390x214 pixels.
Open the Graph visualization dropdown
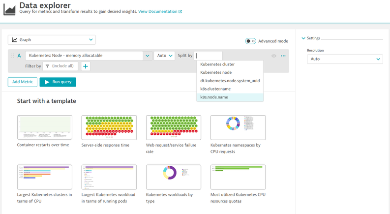pyautogui.click(x=52, y=40)
